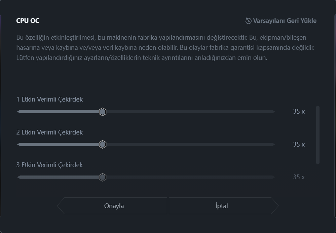The width and height of the screenshot is (336, 233).
Task: Click the 35 x value for 2 Etkin Çekirdek
Action: click(x=299, y=145)
